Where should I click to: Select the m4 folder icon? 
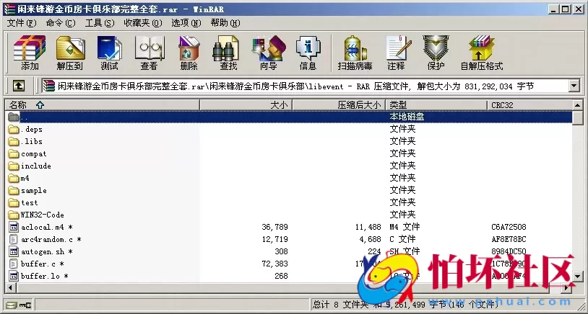tap(14, 179)
